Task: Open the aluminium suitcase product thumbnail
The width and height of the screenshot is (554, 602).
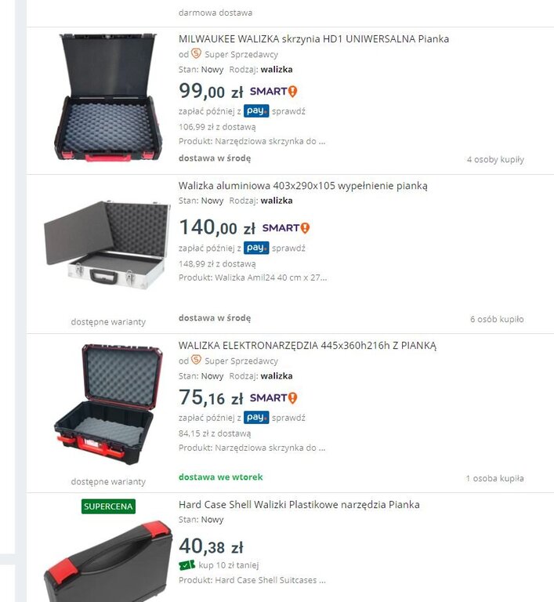Action: tap(107, 245)
